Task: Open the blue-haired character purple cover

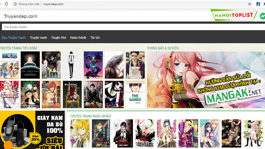Action: coord(93,65)
